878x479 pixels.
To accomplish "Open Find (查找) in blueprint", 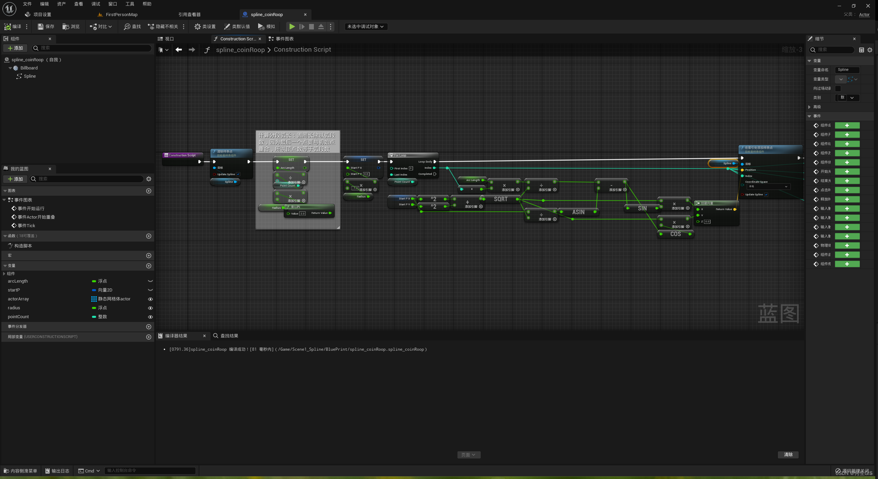I will (x=132, y=26).
